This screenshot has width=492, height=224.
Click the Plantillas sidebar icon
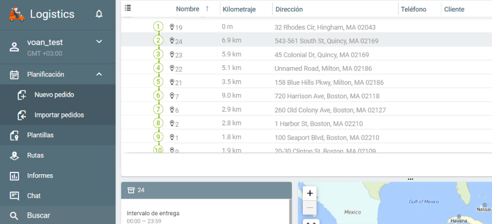(14, 135)
